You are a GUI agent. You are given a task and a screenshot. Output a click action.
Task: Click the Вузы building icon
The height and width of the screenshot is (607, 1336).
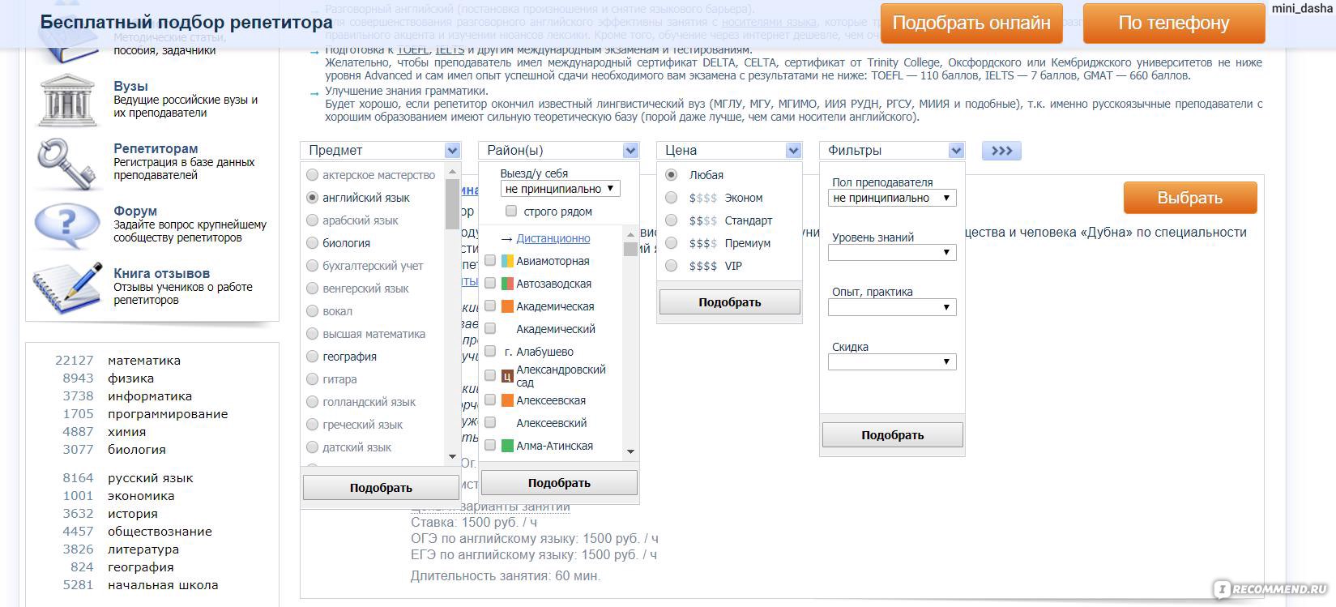coord(68,100)
